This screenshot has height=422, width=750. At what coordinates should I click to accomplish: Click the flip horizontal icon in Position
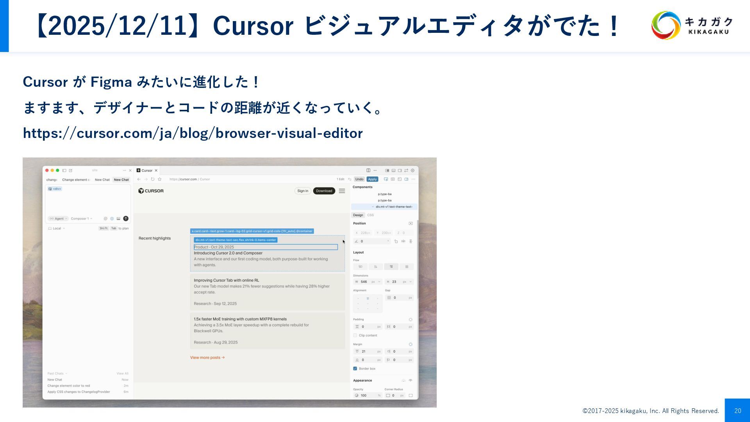click(x=403, y=241)
